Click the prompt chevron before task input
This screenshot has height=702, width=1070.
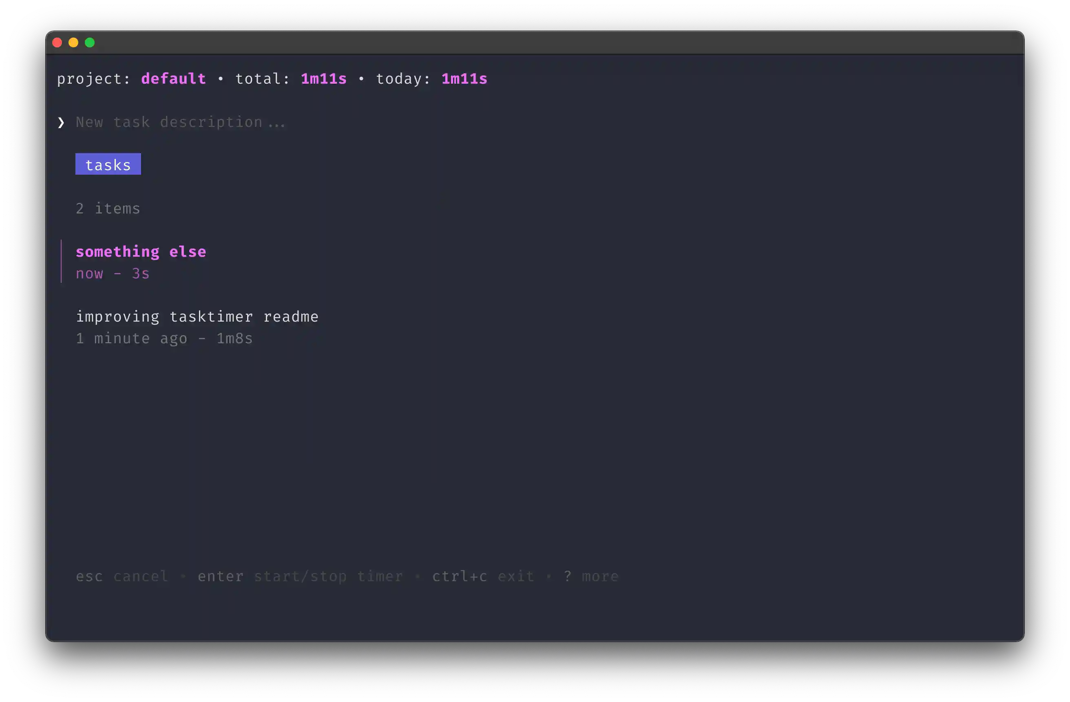[61, 122]
